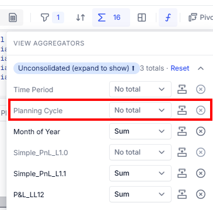Click total position icon for Time Period
Image resolution: width=213 pixels, height=210 pixels.
pyautogui.click(x=182, y=89)
